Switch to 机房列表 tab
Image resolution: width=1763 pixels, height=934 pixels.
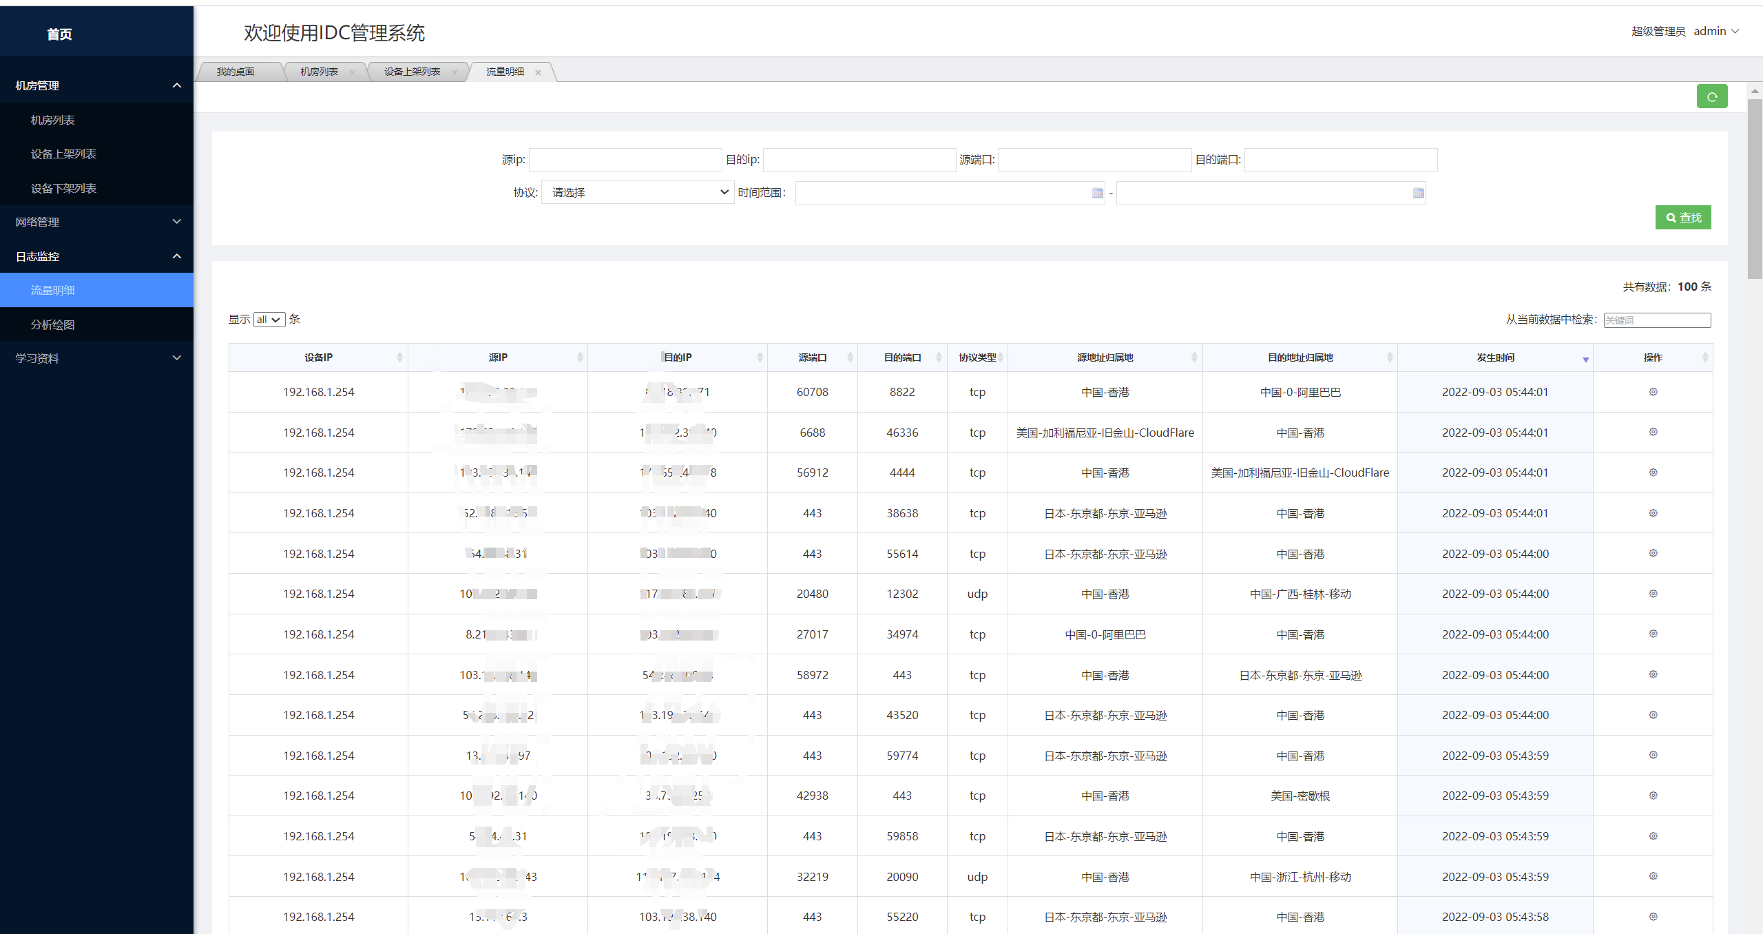coord(319,72)
